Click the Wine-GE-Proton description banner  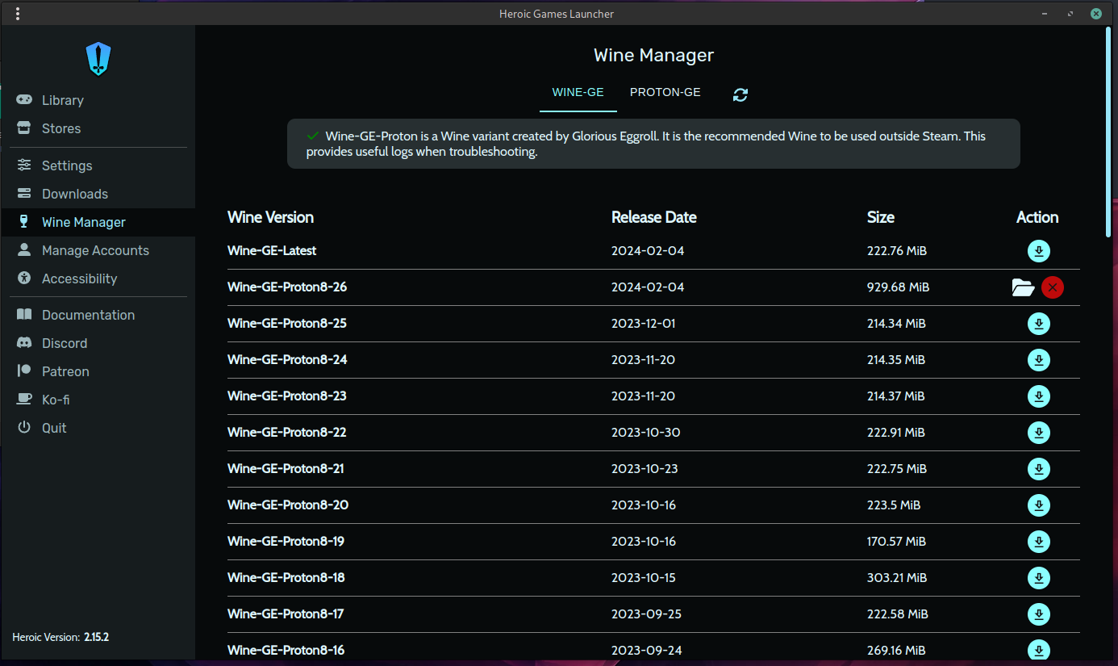click(x=653, y=144)
